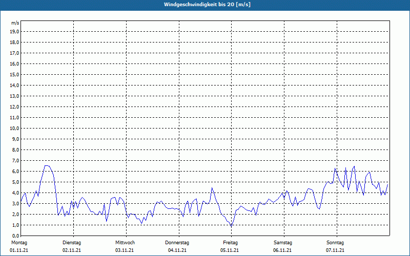Viewport: 410px width, 256px height.
Task: Click the 17,0 axis value
Action: tap(14, 53)
